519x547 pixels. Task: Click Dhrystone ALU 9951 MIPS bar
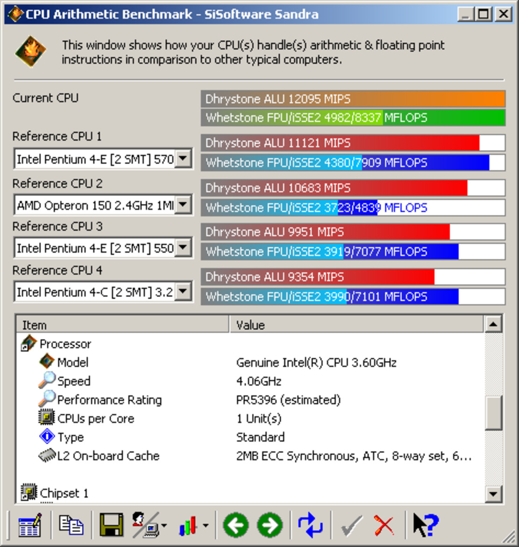[x=353, y=231]
